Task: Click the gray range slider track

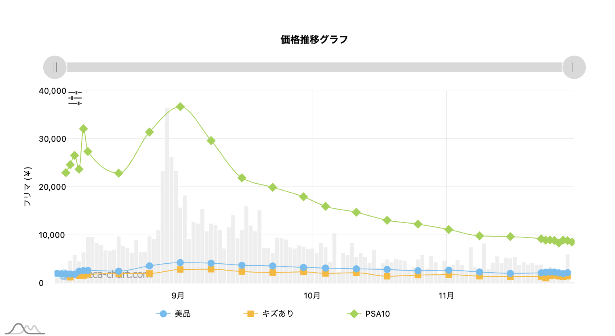Action: [x=314, y=67]
